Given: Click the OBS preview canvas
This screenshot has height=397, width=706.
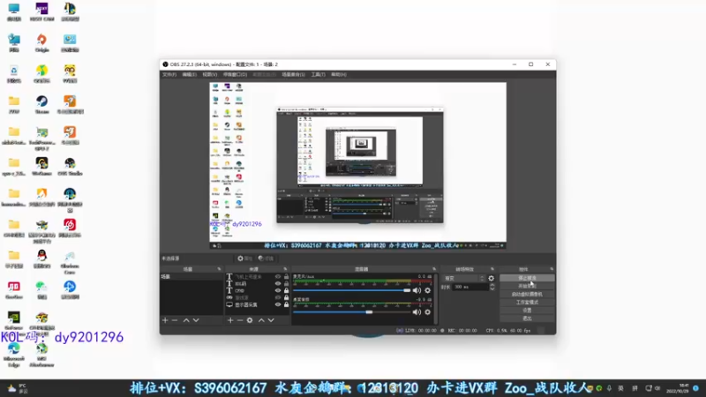Looking at the screenshot, I should pyautogui.click(x=358, y=165).
